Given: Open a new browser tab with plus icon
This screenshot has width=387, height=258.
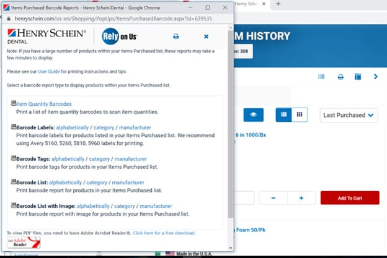Looking at the screenshot, I should click(x=278, y=4).
